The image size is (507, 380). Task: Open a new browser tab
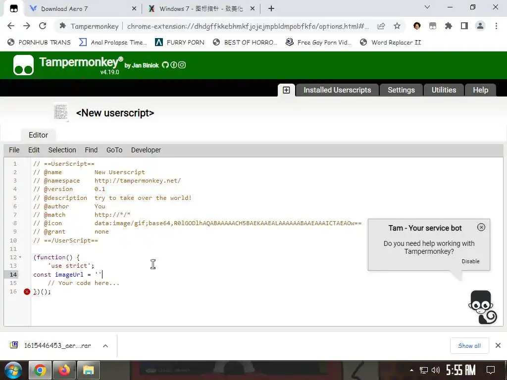(x=271, y=9)
